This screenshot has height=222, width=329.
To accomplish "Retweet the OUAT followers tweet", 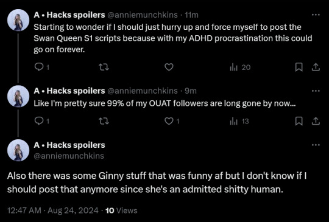I will pyautogui.click(x=104, y=121).
